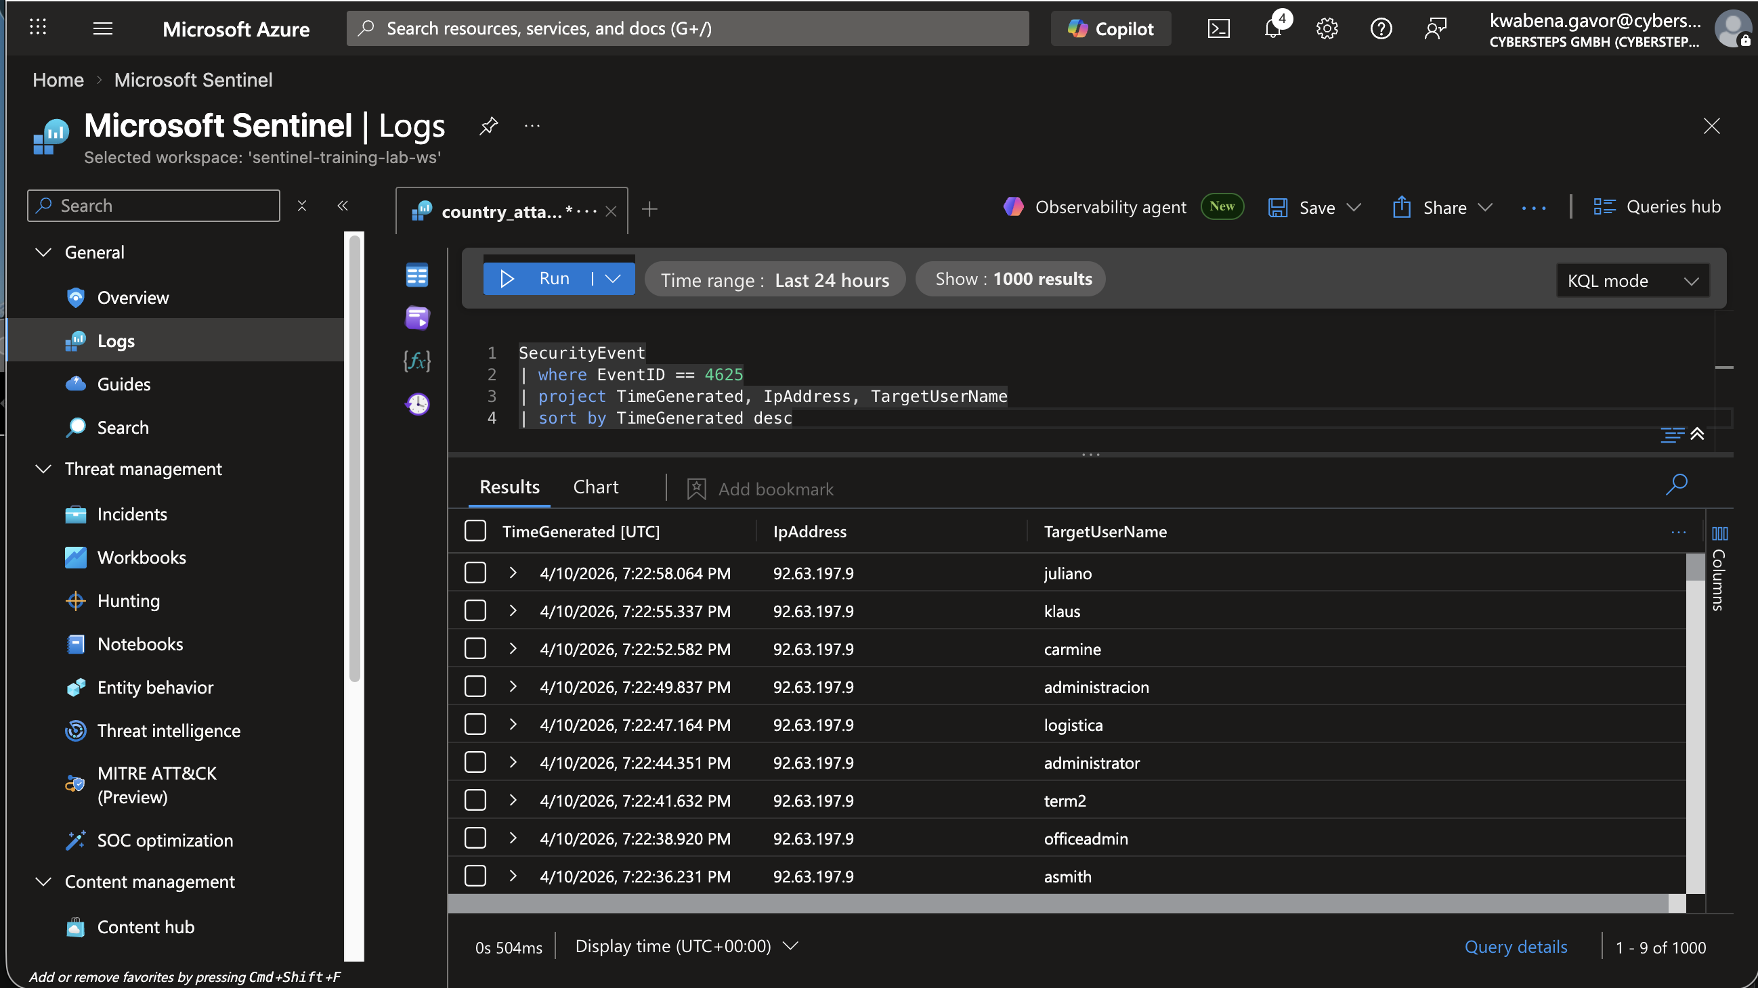Expand the klaus result row
This screenshot has height=988, width=1758.
point(513,610)
